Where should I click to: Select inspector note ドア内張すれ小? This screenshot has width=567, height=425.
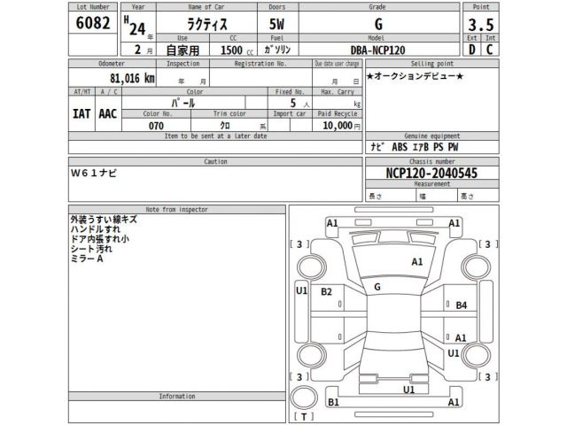pyautogui.click(x=100, y=239)
